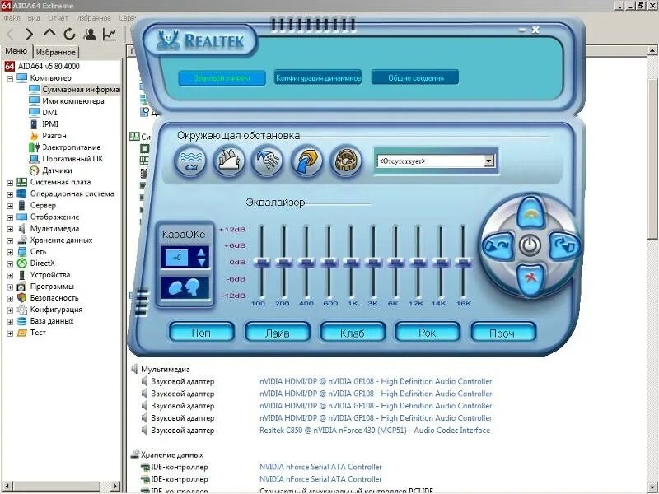Switch to the Избранное sidebar tab
Image resolution: width=659 pixels, height=494 pixels.
(x=55, y=52)
